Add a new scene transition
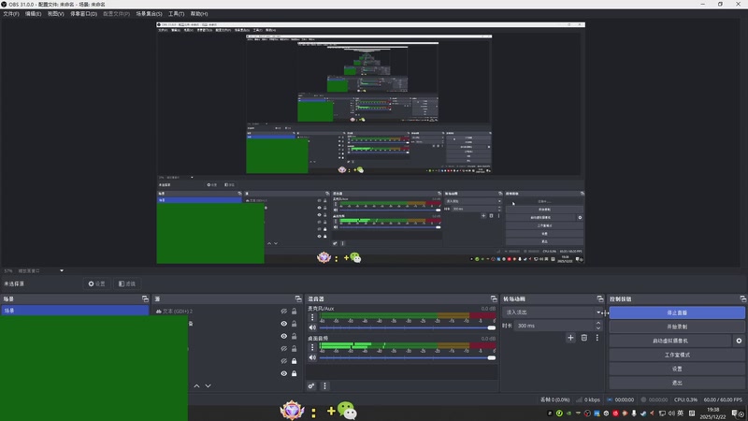 coord(570,338)
